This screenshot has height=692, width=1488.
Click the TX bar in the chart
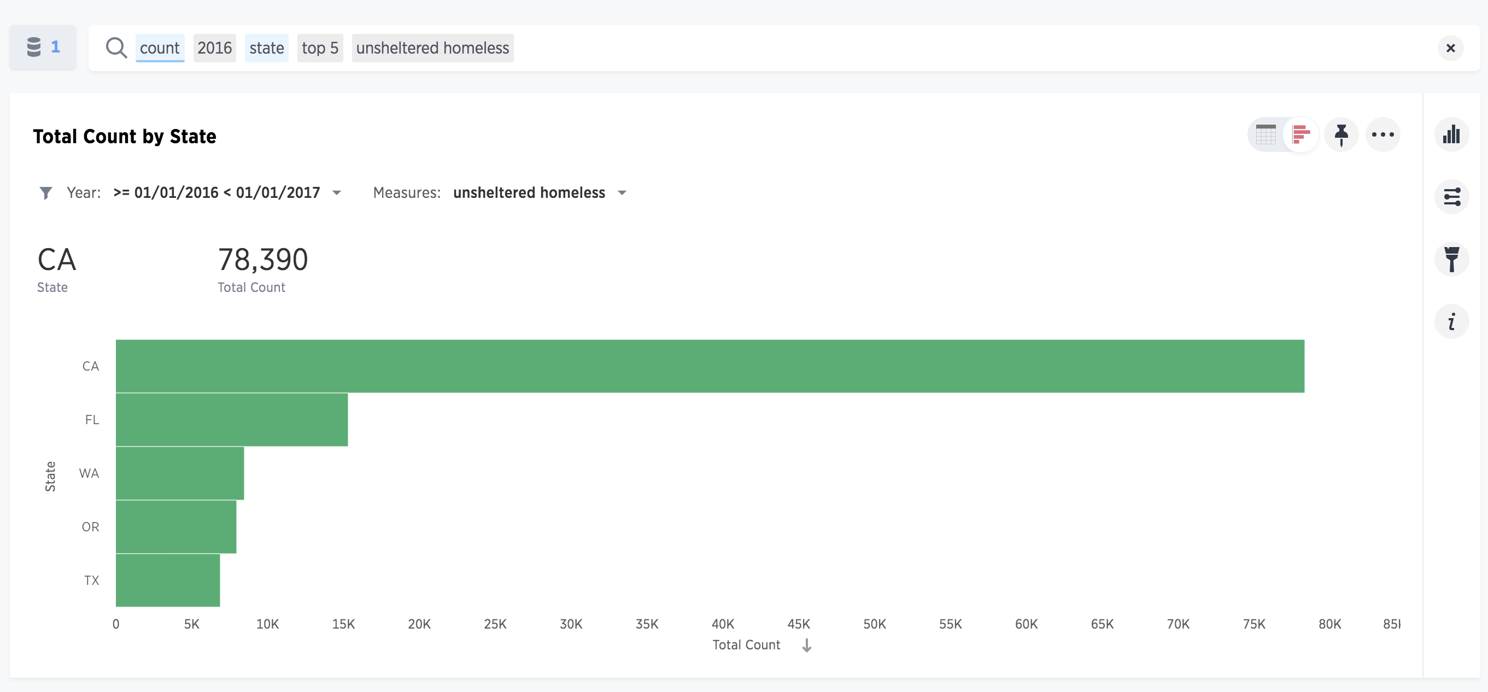click(167, 580)
